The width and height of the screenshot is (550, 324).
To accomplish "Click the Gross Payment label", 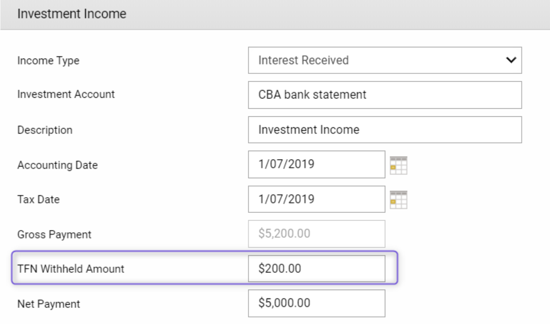I will 54,234.
